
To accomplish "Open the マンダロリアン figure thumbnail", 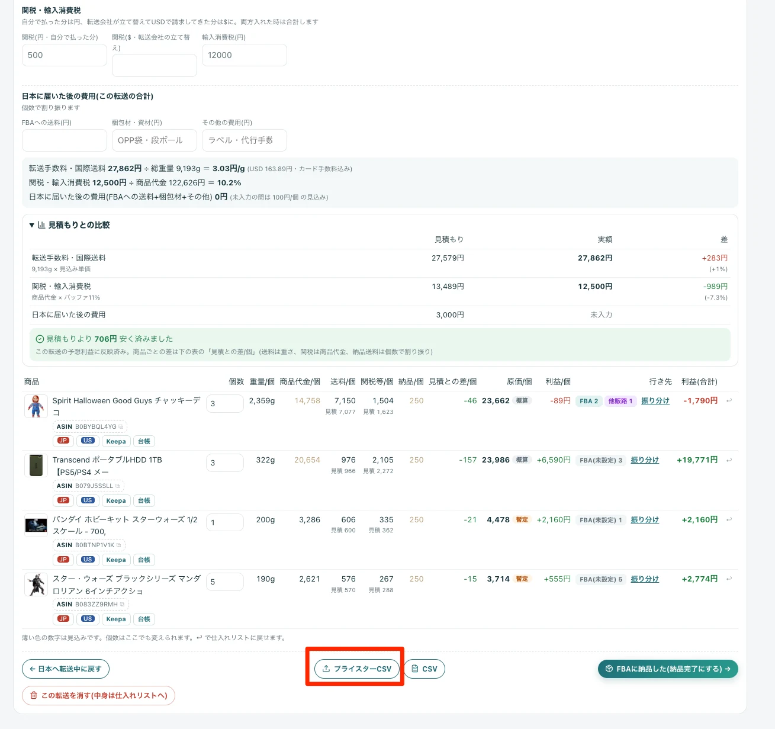I will [x=36, y=585].
